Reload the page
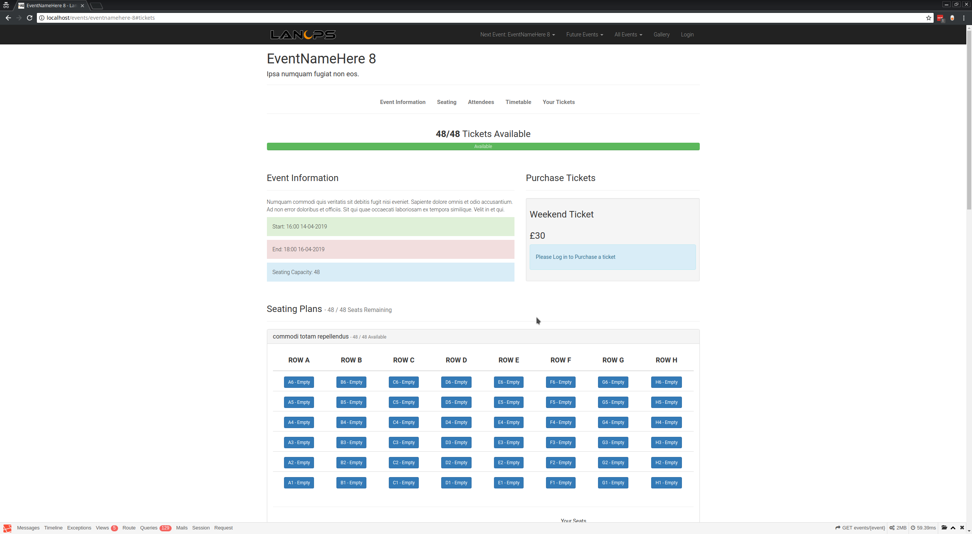This screenshot has height=534, width=972. [x=29, y=18]
